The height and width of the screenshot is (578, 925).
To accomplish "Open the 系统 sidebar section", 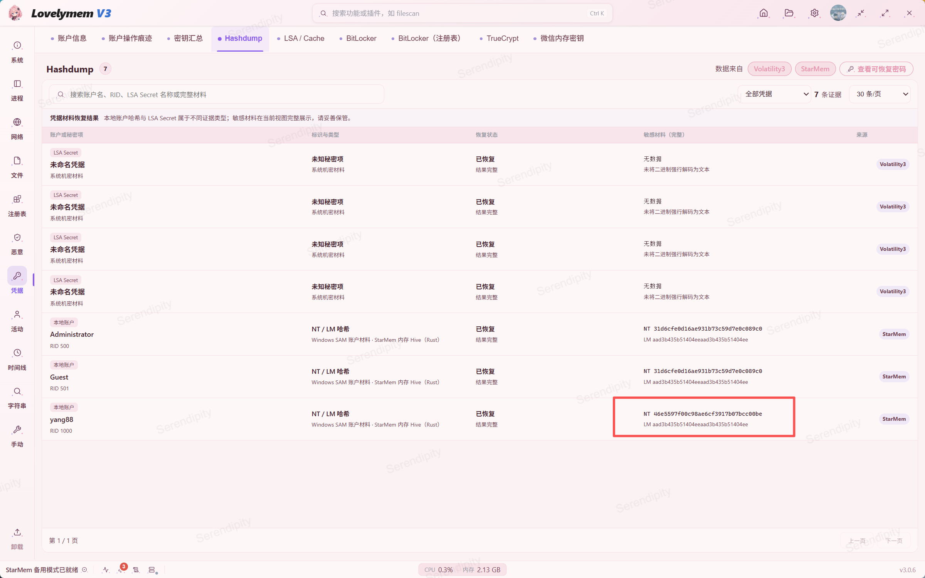I will tap(17, 52).
